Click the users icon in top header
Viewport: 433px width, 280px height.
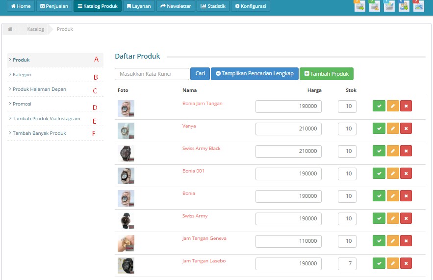pos(404,6)
